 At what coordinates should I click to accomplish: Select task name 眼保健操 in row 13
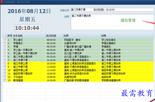18,80
